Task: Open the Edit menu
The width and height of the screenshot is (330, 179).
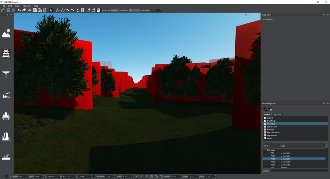Action: (10, 6)
